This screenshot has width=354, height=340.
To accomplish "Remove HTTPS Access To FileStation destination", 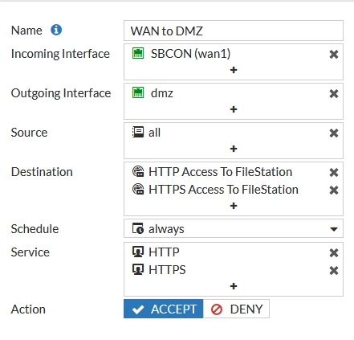I will 334,190.
